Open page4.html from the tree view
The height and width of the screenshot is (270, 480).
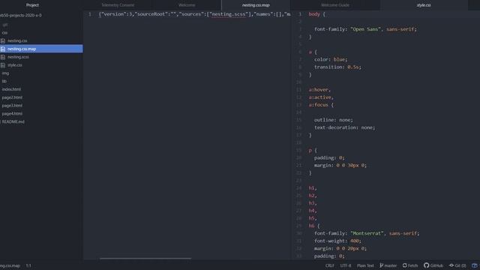point(12,113)
